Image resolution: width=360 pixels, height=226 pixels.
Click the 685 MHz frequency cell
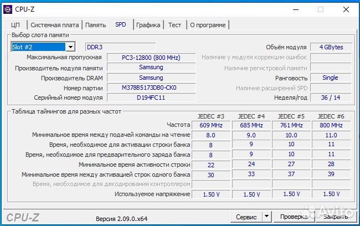click(251, 125)
